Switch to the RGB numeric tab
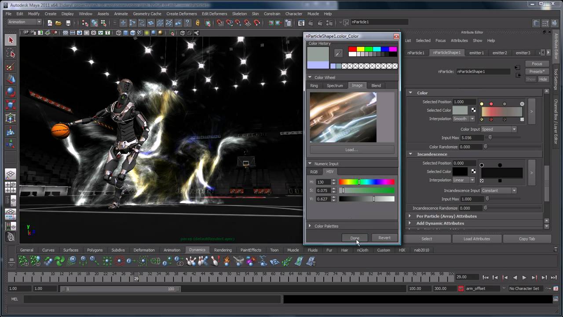563x317 pixels. click(x=314, y=172)
